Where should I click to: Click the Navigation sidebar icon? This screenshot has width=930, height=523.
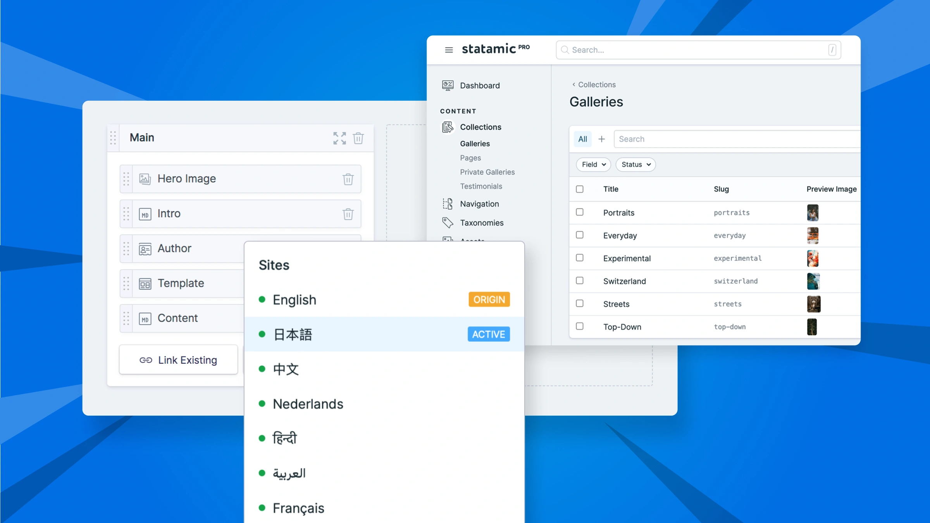[x=448, y=204]
